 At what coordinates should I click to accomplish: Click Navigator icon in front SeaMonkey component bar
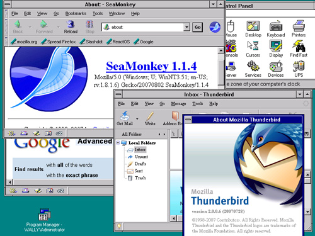(x=11, y=133)
